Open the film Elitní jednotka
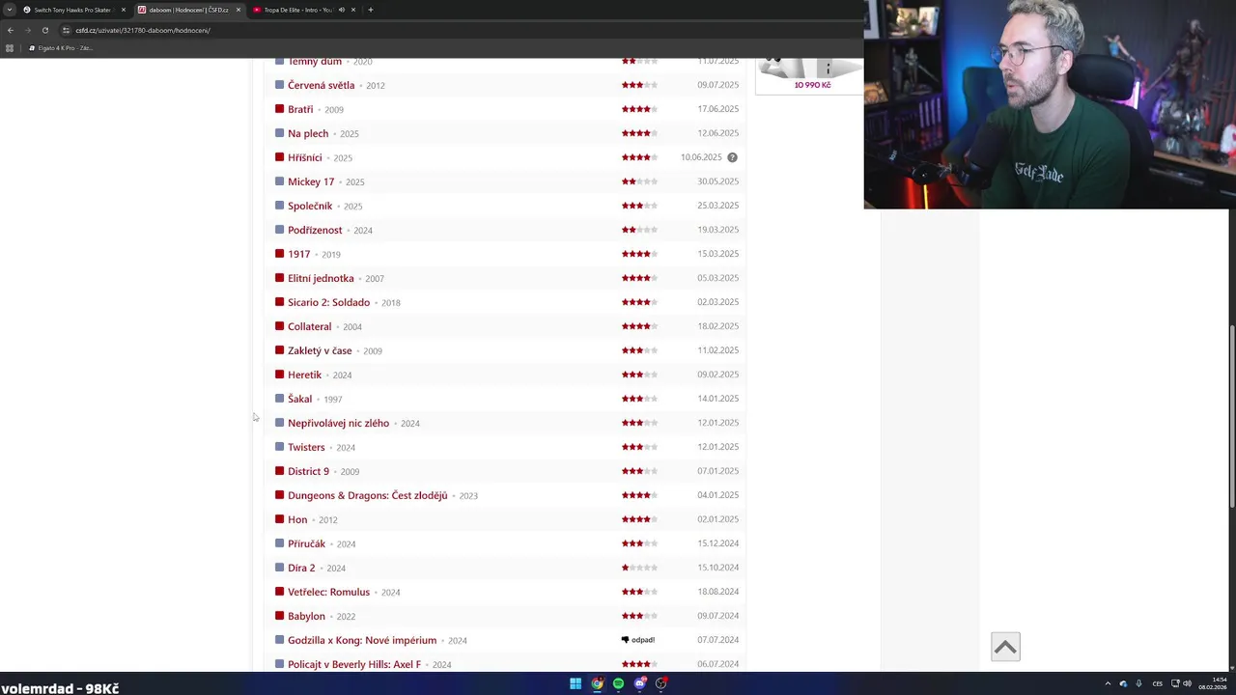The height and width of the screenshot is (695, 1236). [x=321, y=278]
